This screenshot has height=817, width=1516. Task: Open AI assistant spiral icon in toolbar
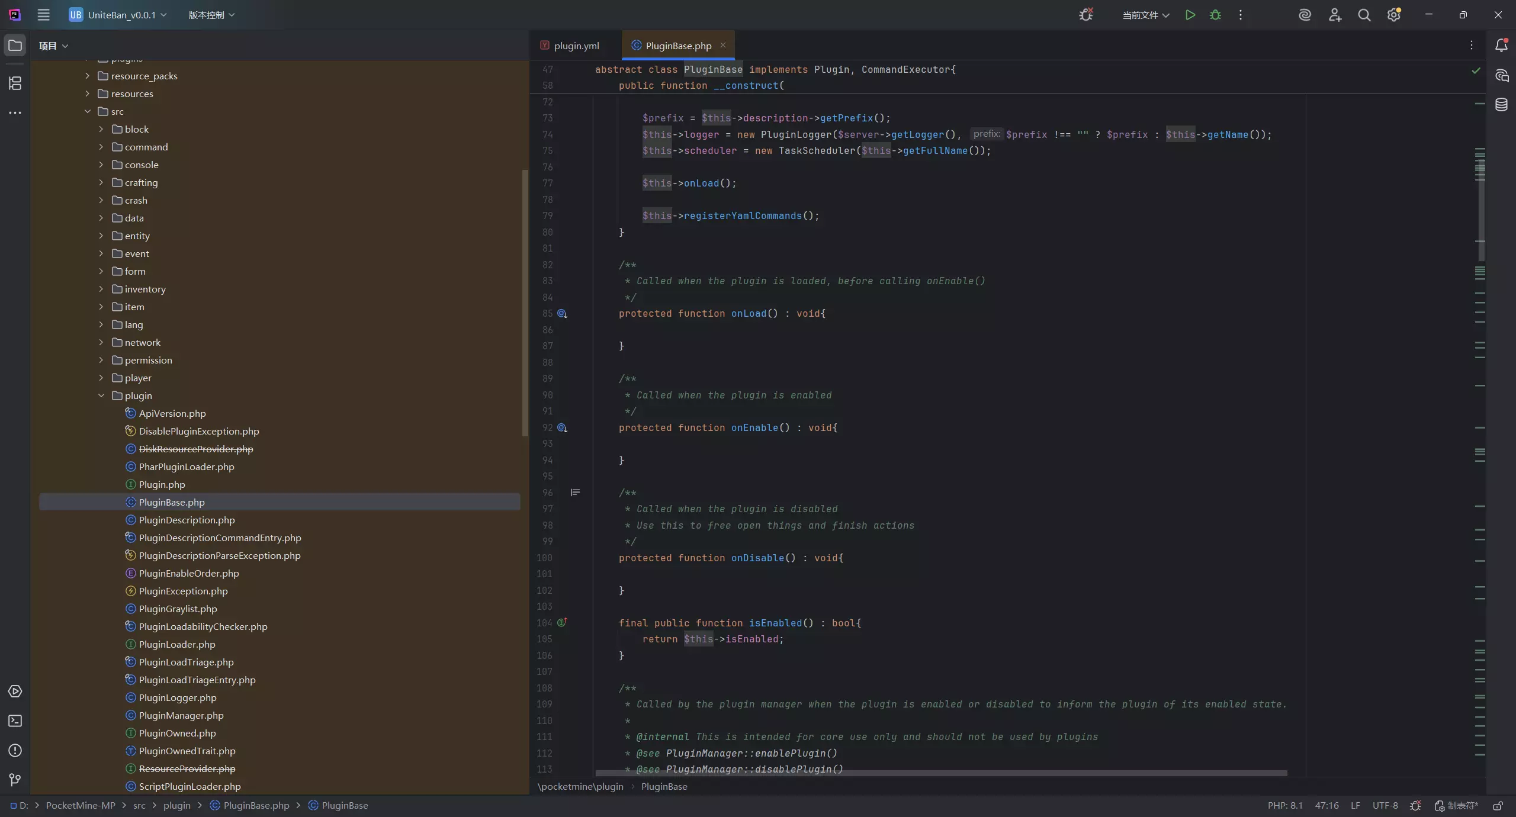click(x=1305, y=15)
